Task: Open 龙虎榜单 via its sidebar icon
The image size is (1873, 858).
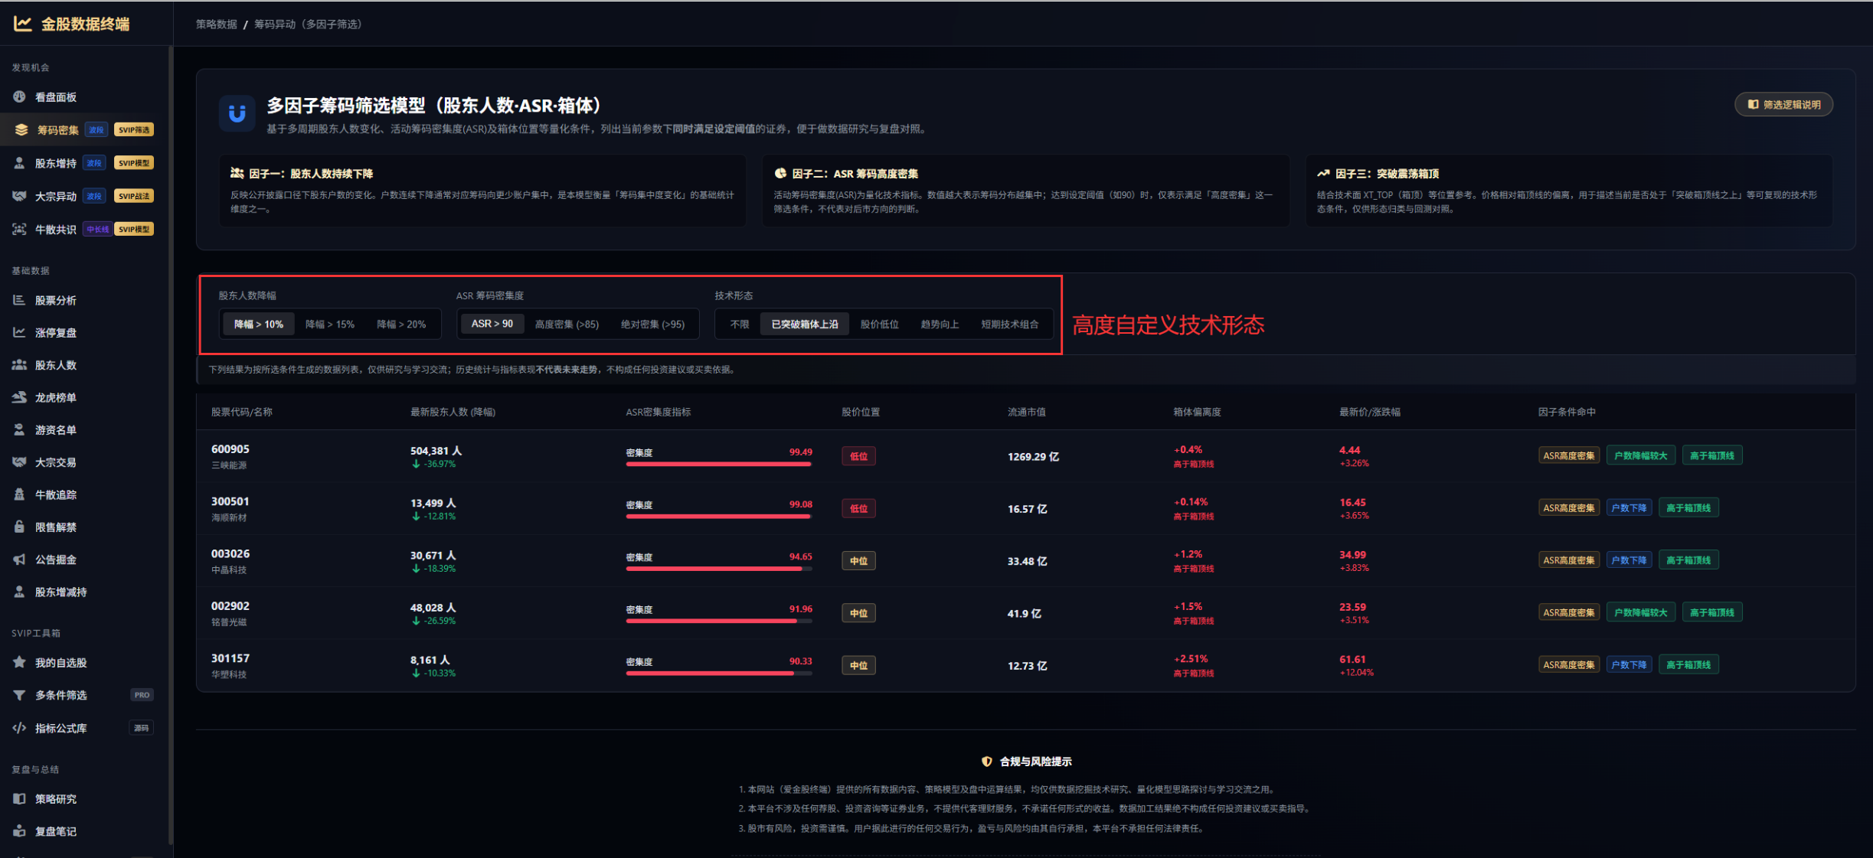Action: [19, 397]
